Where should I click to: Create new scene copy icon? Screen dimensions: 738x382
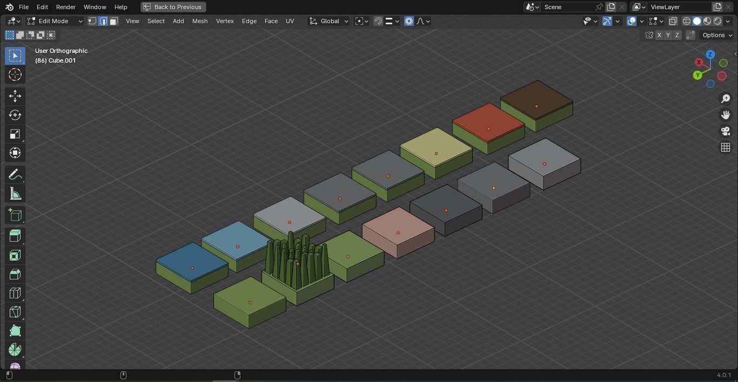click(x=611, y=7)
